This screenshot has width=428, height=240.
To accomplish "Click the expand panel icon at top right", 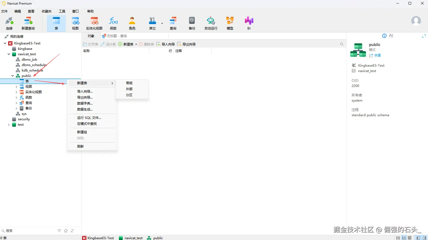I will click(424, 36).
